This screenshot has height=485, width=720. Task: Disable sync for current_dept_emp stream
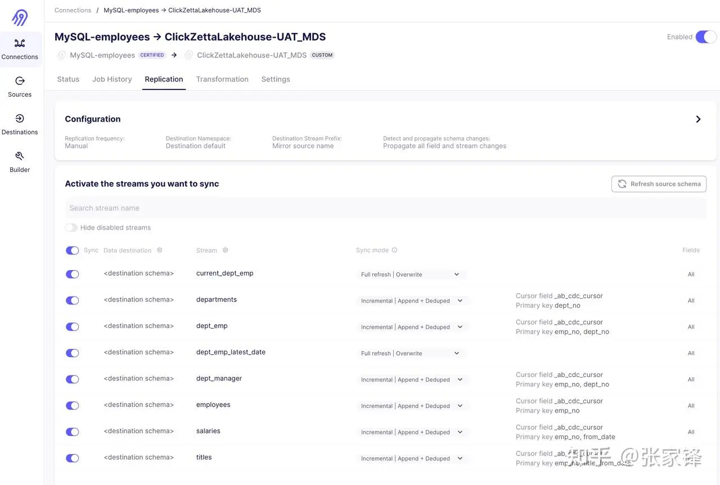pyautogui.click(x=73, y=274)
